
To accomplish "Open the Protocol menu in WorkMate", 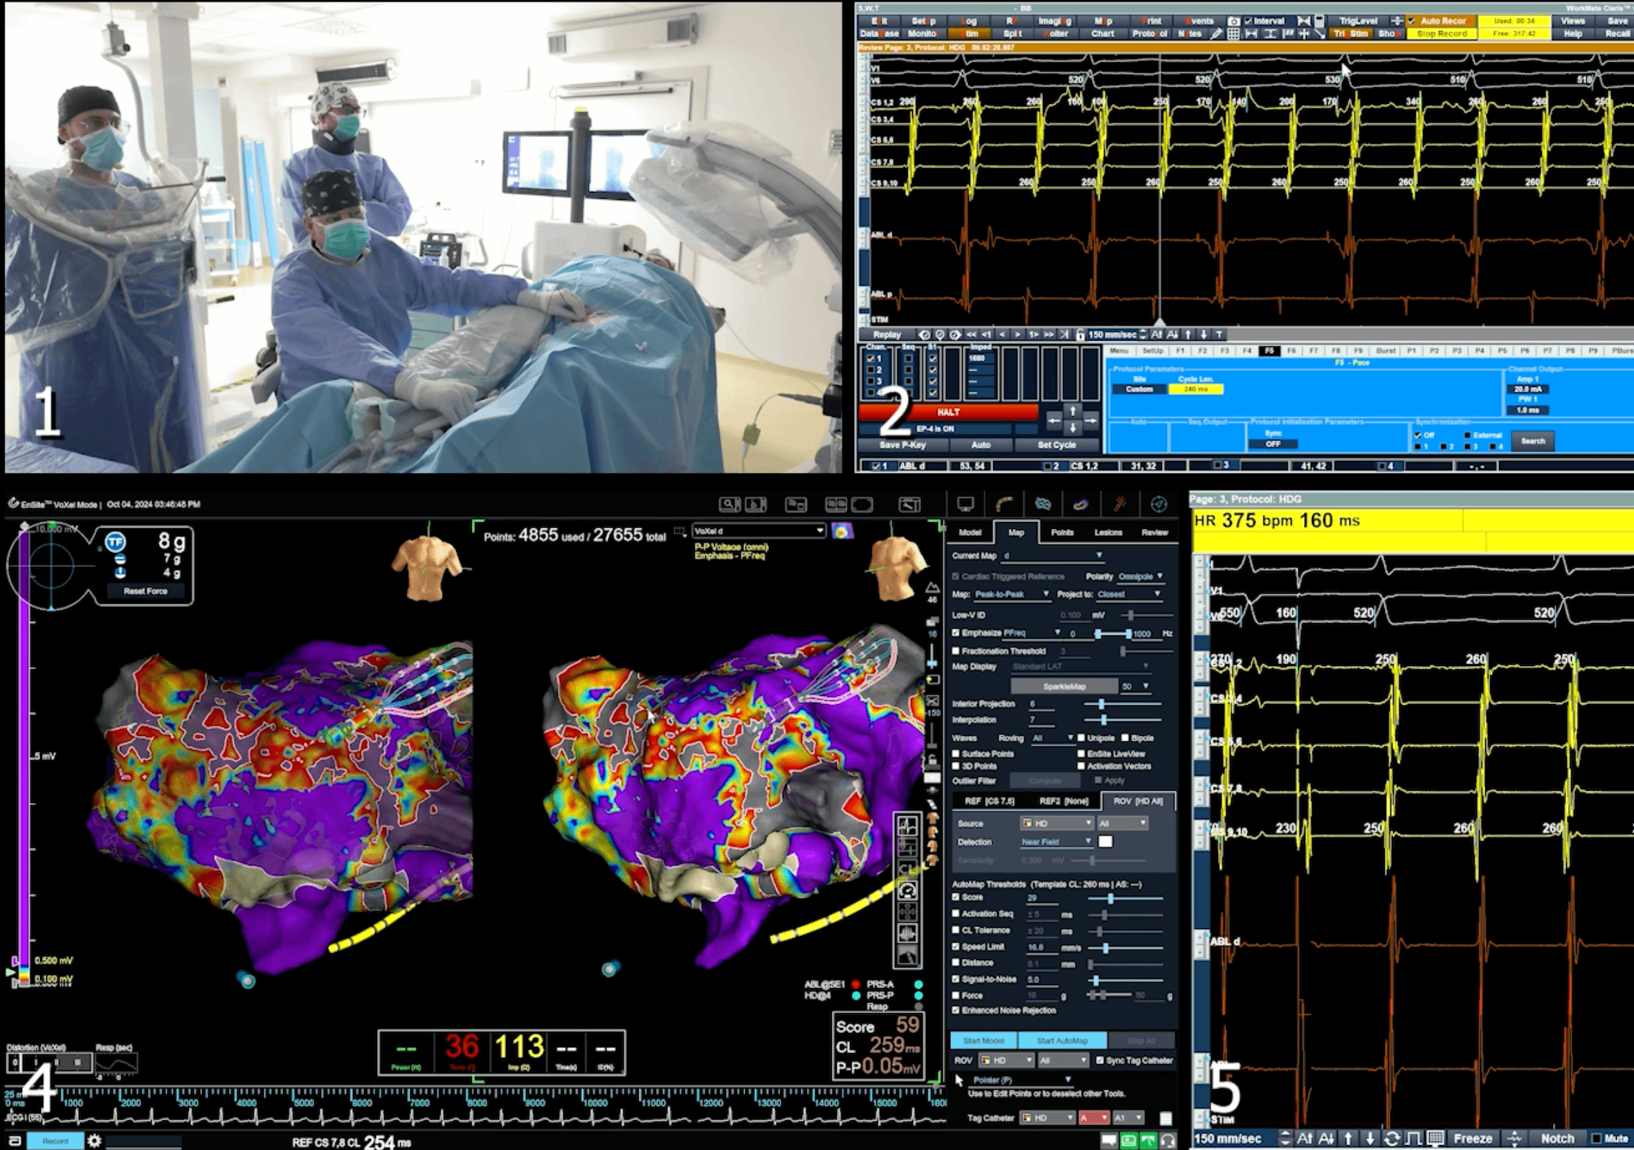I will pos(1149,33).
